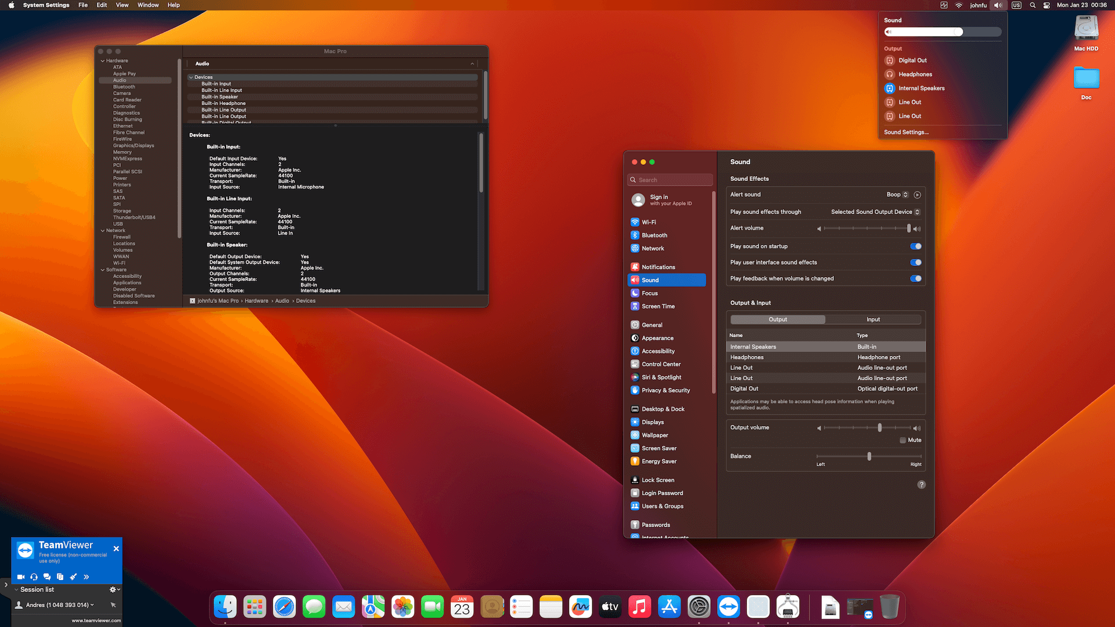
Task: Select Bluetooth in Mac Pro hardware list
Action: pos(124,87)
